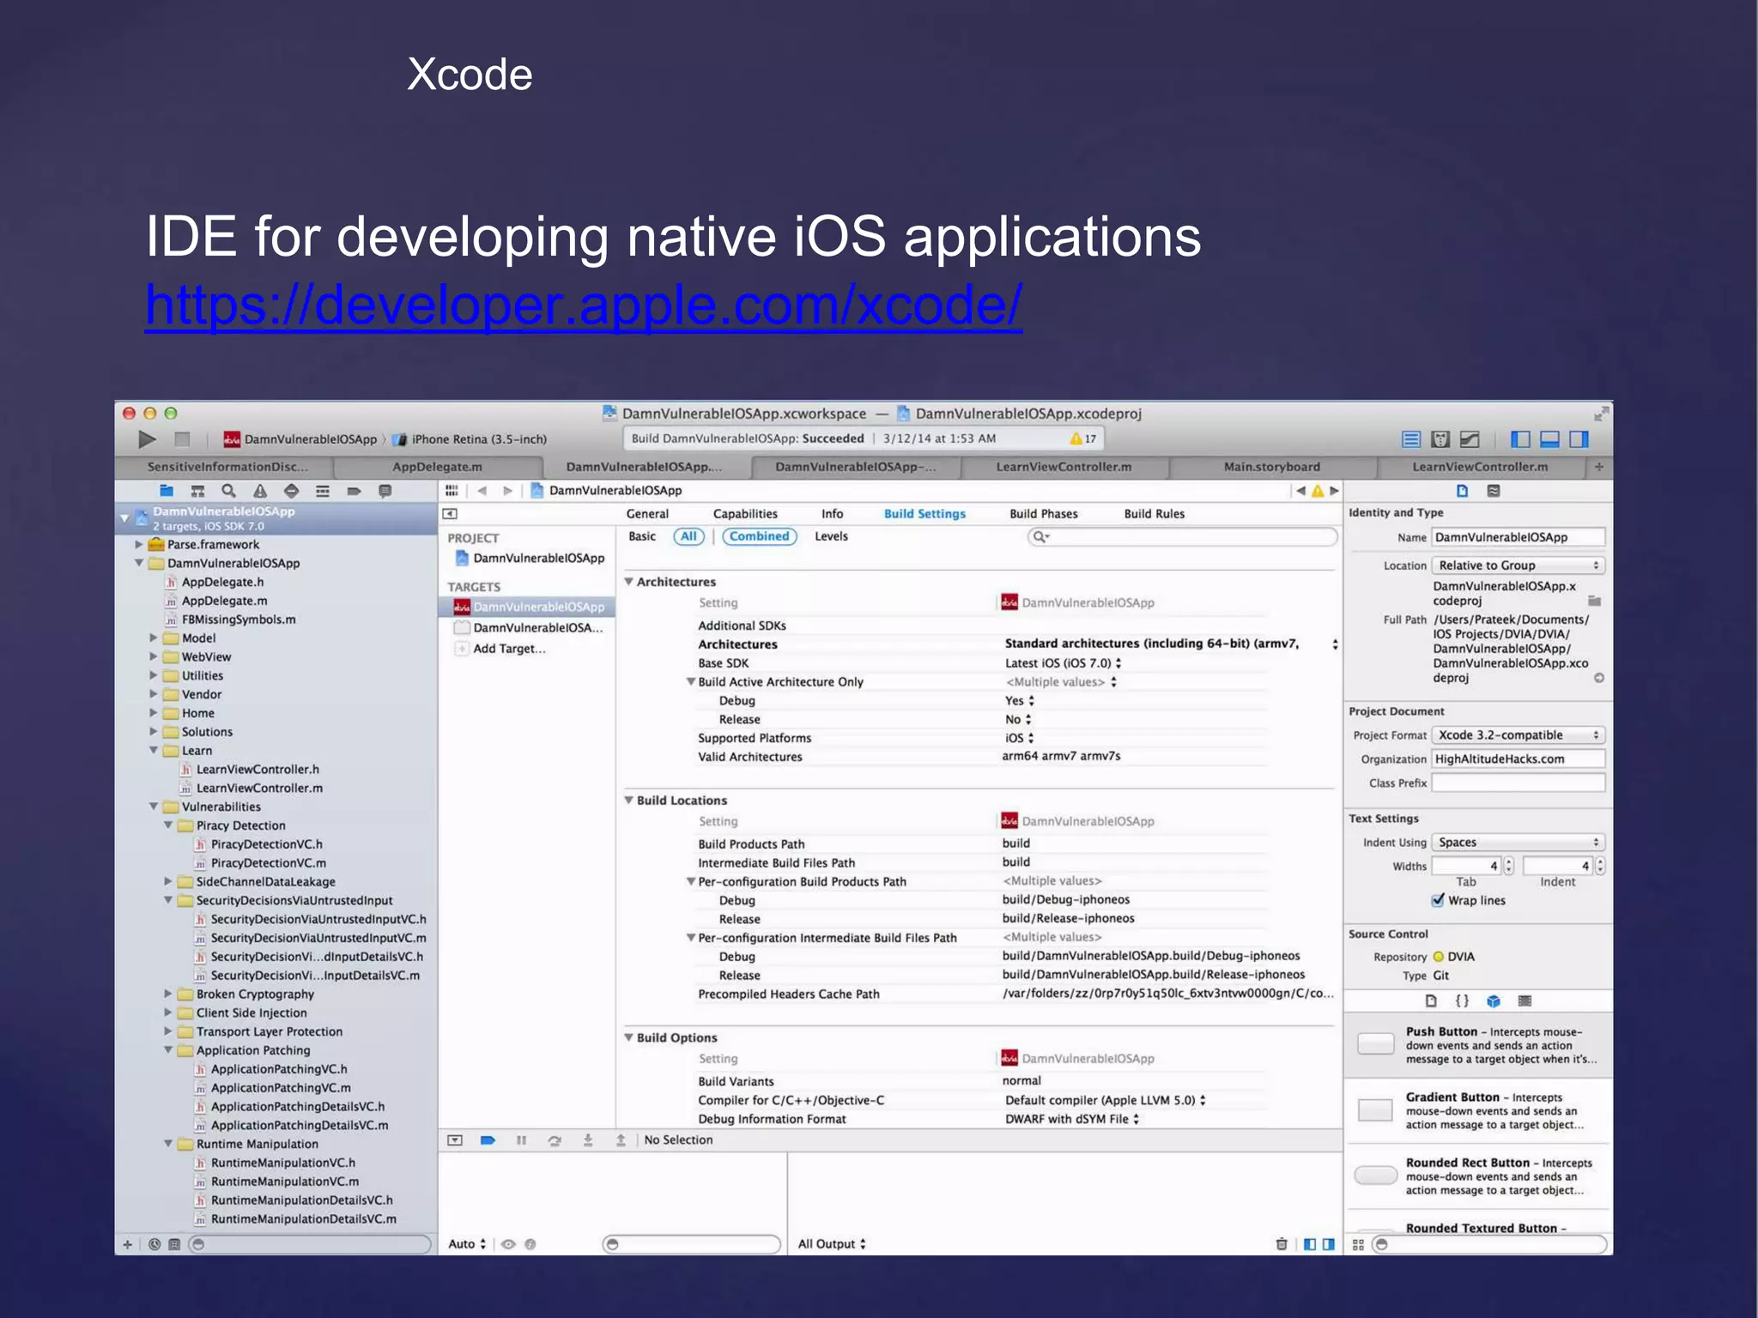Click the Run (play) button in toolbar
The width and height of the screenshot is (1758, 1318).
pos(147,439)
